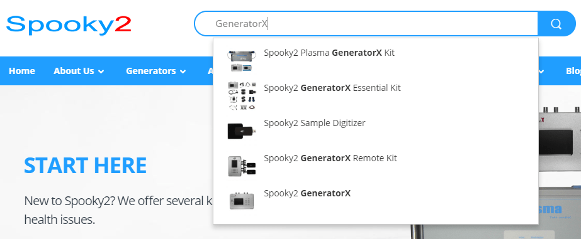Image resolution: width=581 pixels, height=239 pixels.
Task: Expand the Generators dropdown chevron
Action: pyautogui.click(x=183, y=72)
